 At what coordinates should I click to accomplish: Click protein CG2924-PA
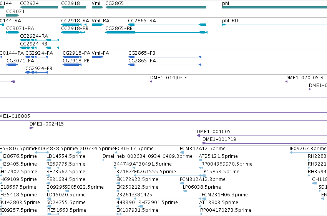(37, 57)
